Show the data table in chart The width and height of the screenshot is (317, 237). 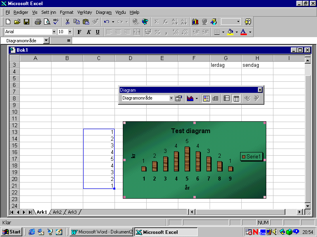pyautogui.click(x=216, y=98)
